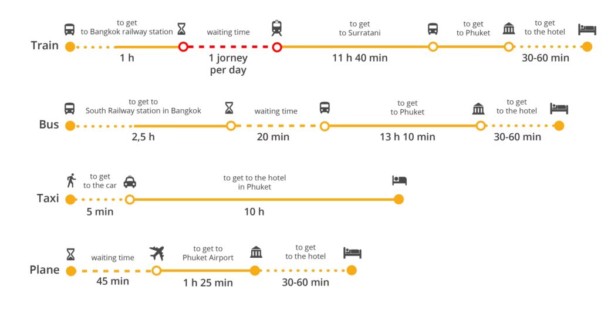Click the walking person icon
601x313 pixels.
(x=71, y=180)
